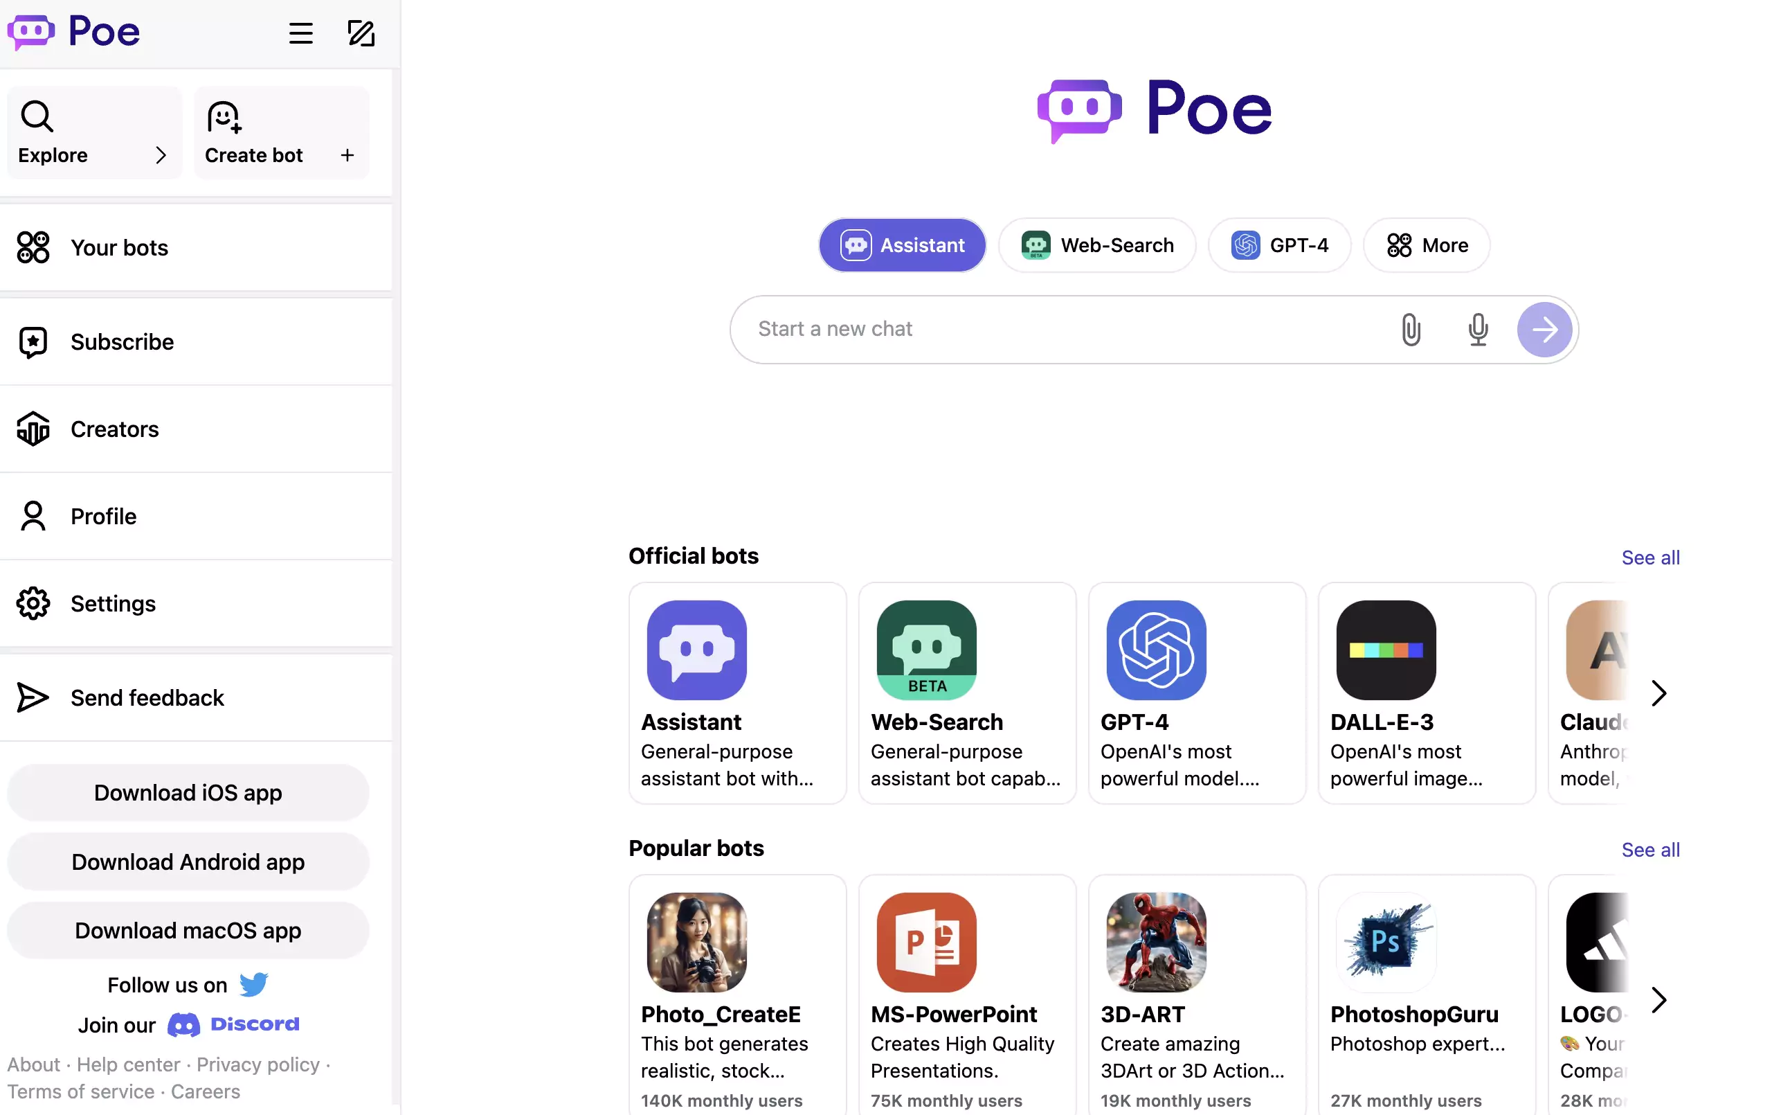Open Settings in sidebar

click(x=196, y=604)
